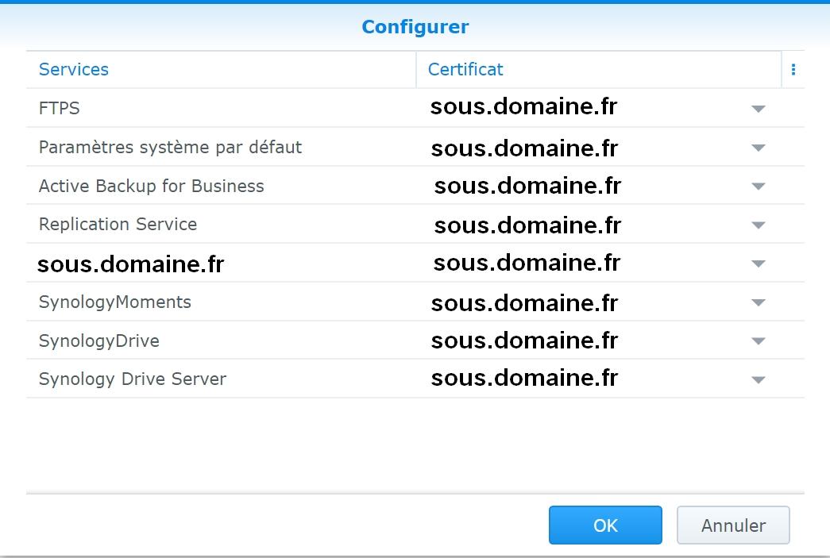Open SynologyDrive certificate dropdown
The width and height of the screenshot is (830, 558).
point(758,341)
